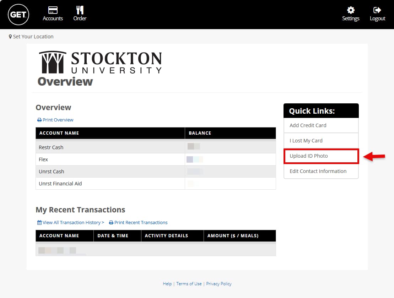Click the location pin icon
This screenshot has height=298, width=394.
click(10, 37)
